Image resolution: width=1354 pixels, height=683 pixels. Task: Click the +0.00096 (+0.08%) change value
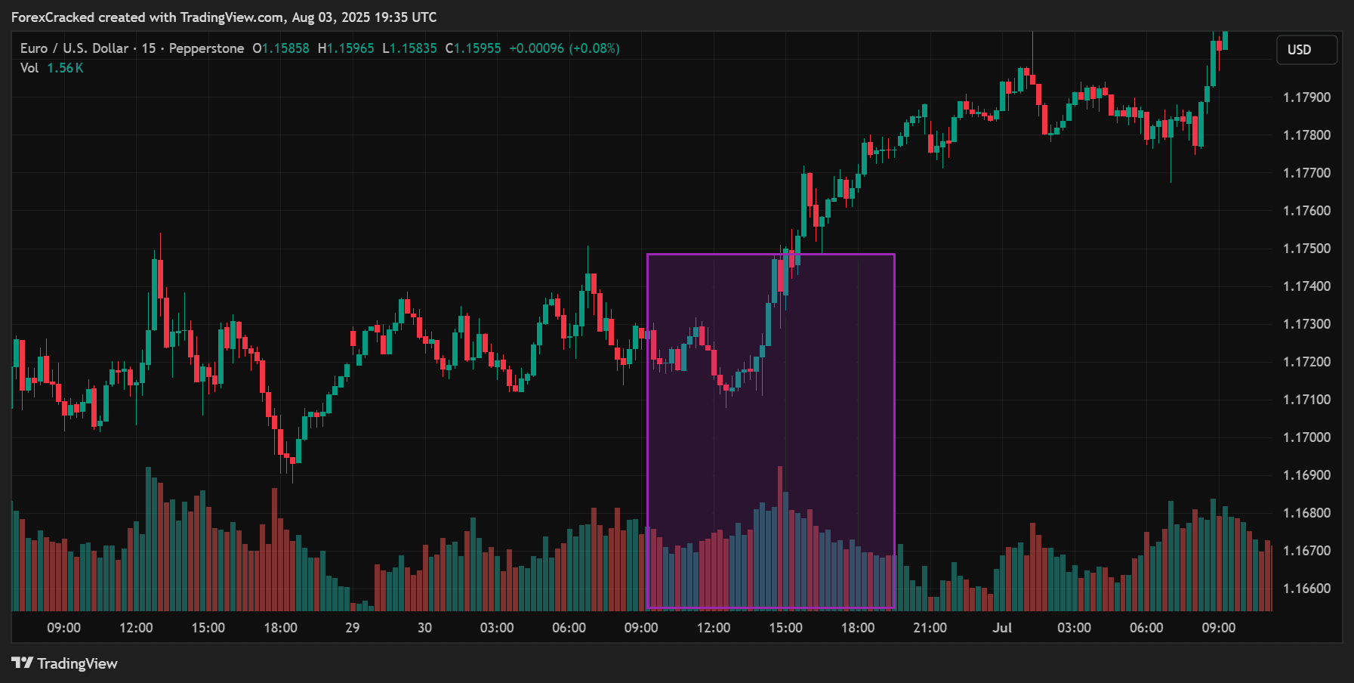(564, 48)
